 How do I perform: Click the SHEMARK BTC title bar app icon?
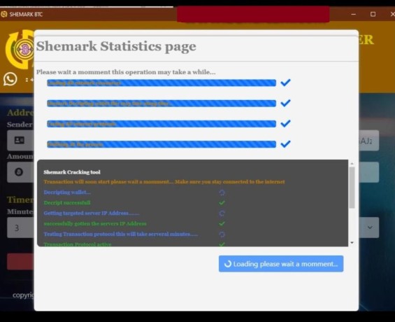3,14
